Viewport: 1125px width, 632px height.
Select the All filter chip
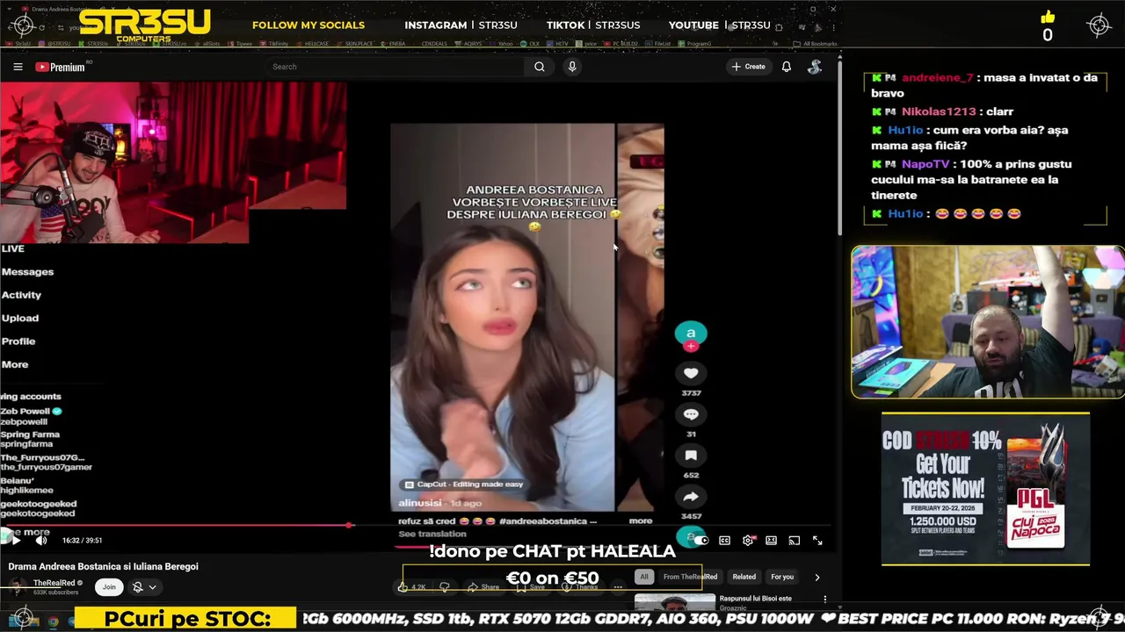(644, 577)
